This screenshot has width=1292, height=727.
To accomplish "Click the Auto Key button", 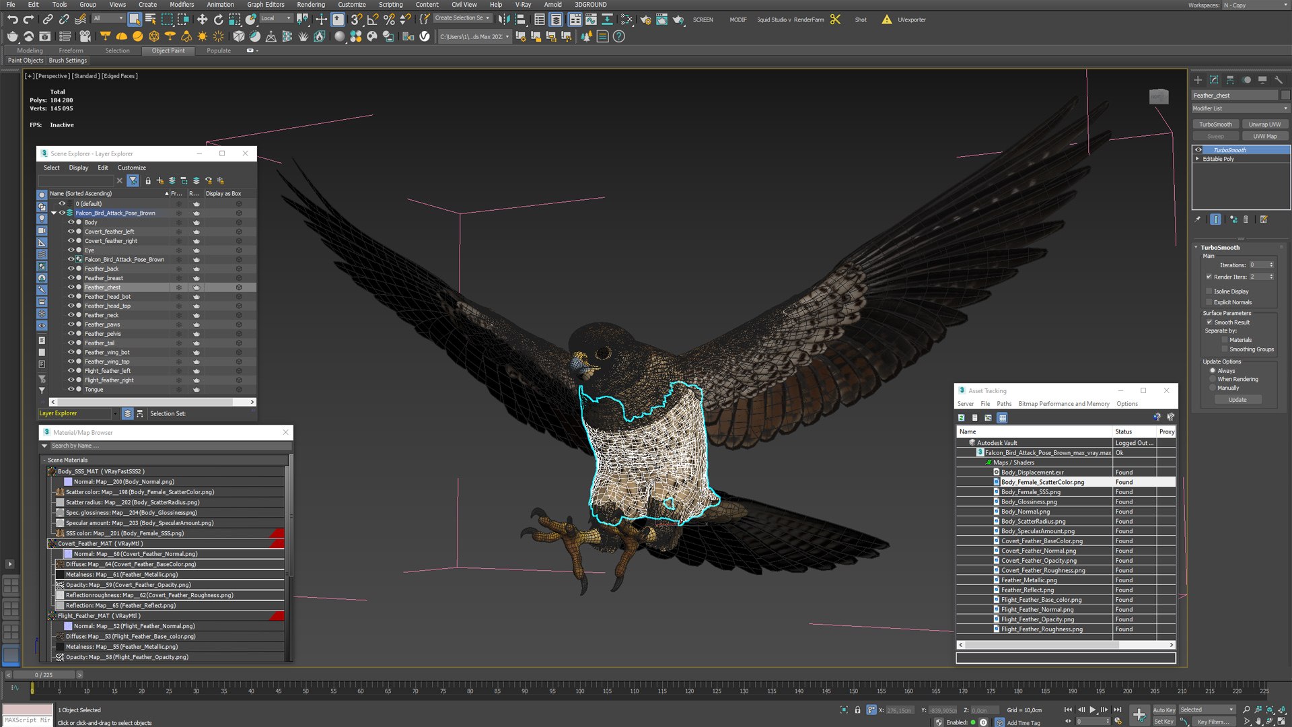I will pyautogui.click(x=1164, y=710).
